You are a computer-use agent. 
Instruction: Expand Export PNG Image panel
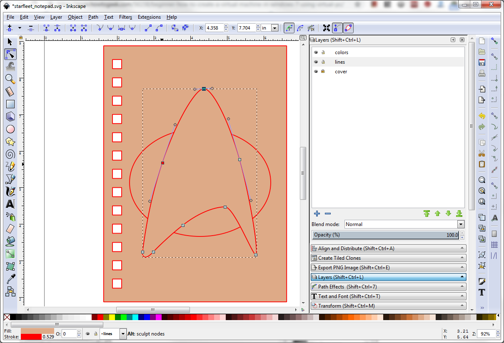click(389, 268)
